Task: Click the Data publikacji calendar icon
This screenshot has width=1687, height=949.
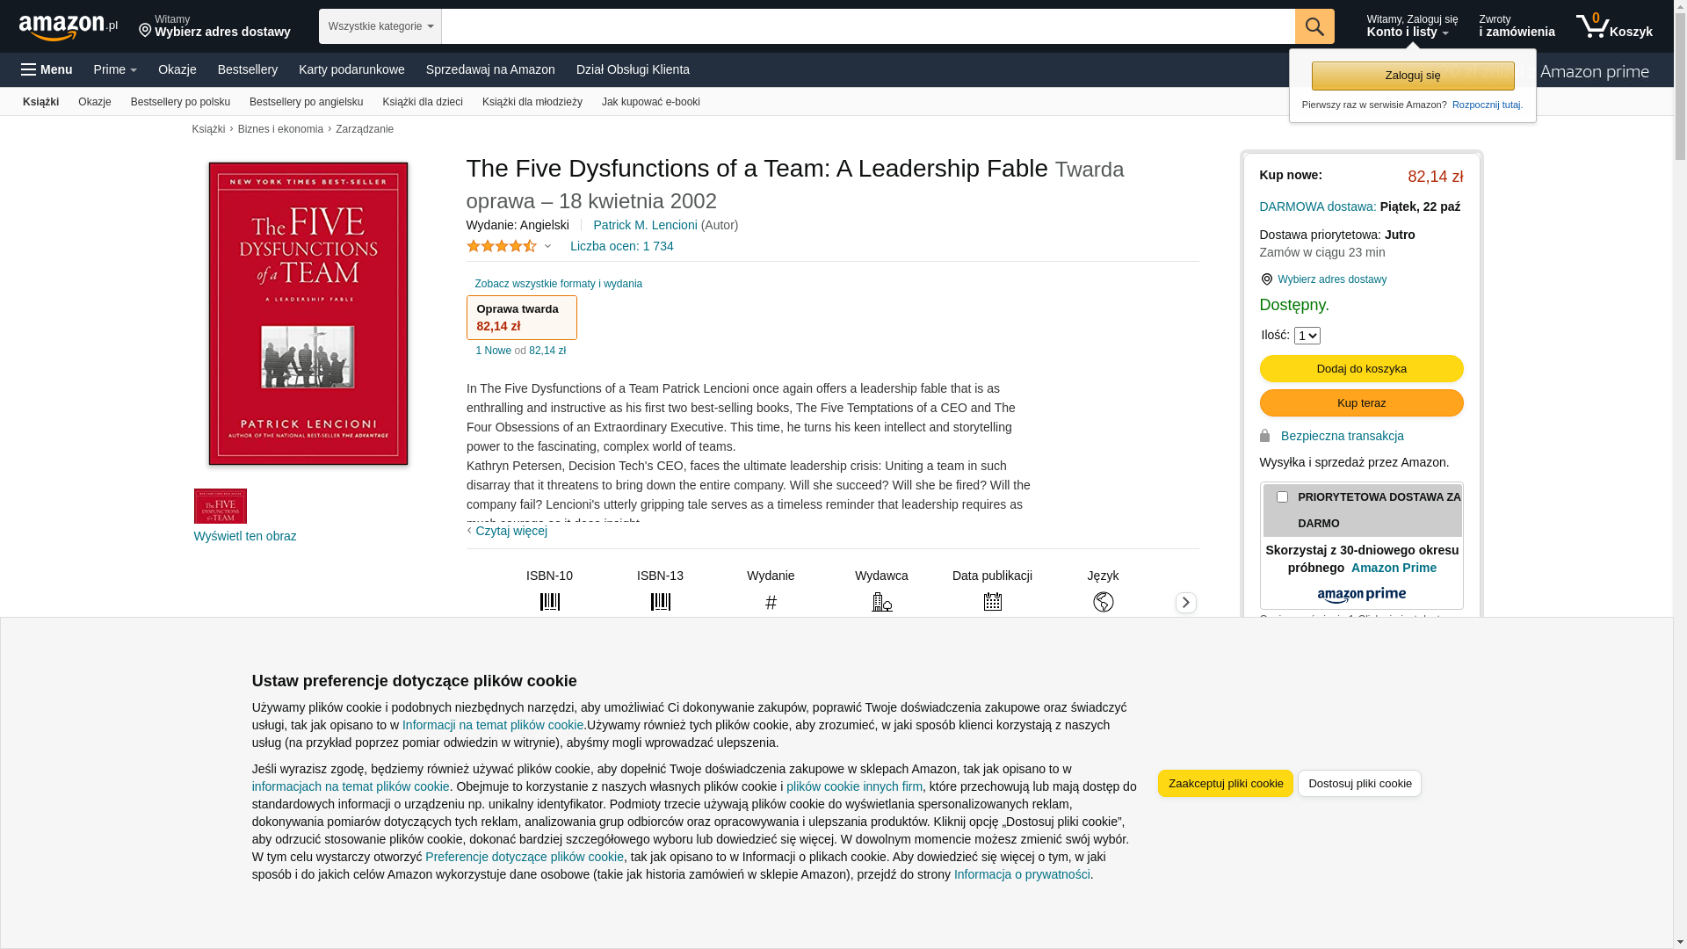Action: [x=992, y=602]
